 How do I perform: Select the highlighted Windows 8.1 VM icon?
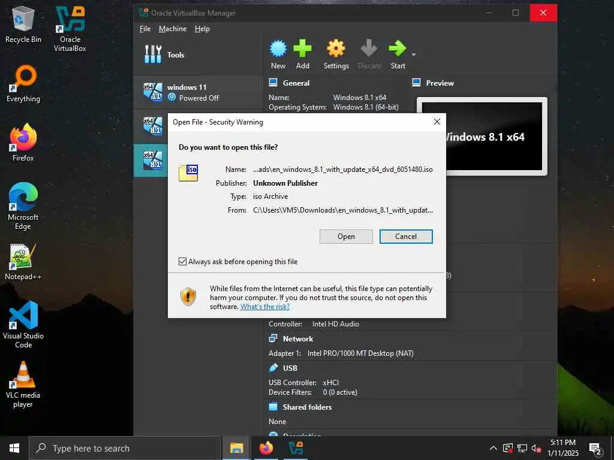pyautogui.click(x=153, y=161)
